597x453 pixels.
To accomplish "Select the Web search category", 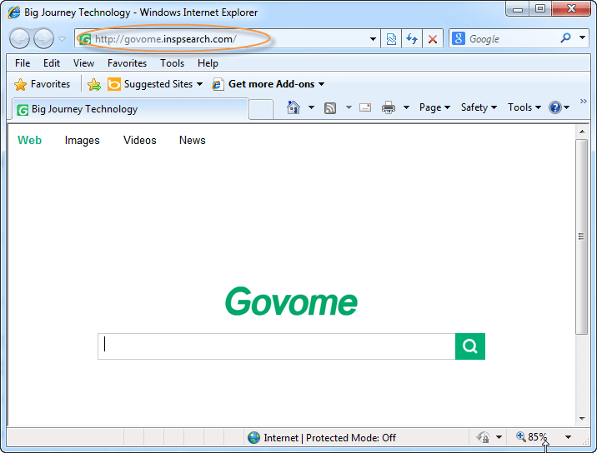I will pyautogui.click(x=29, y=140).
